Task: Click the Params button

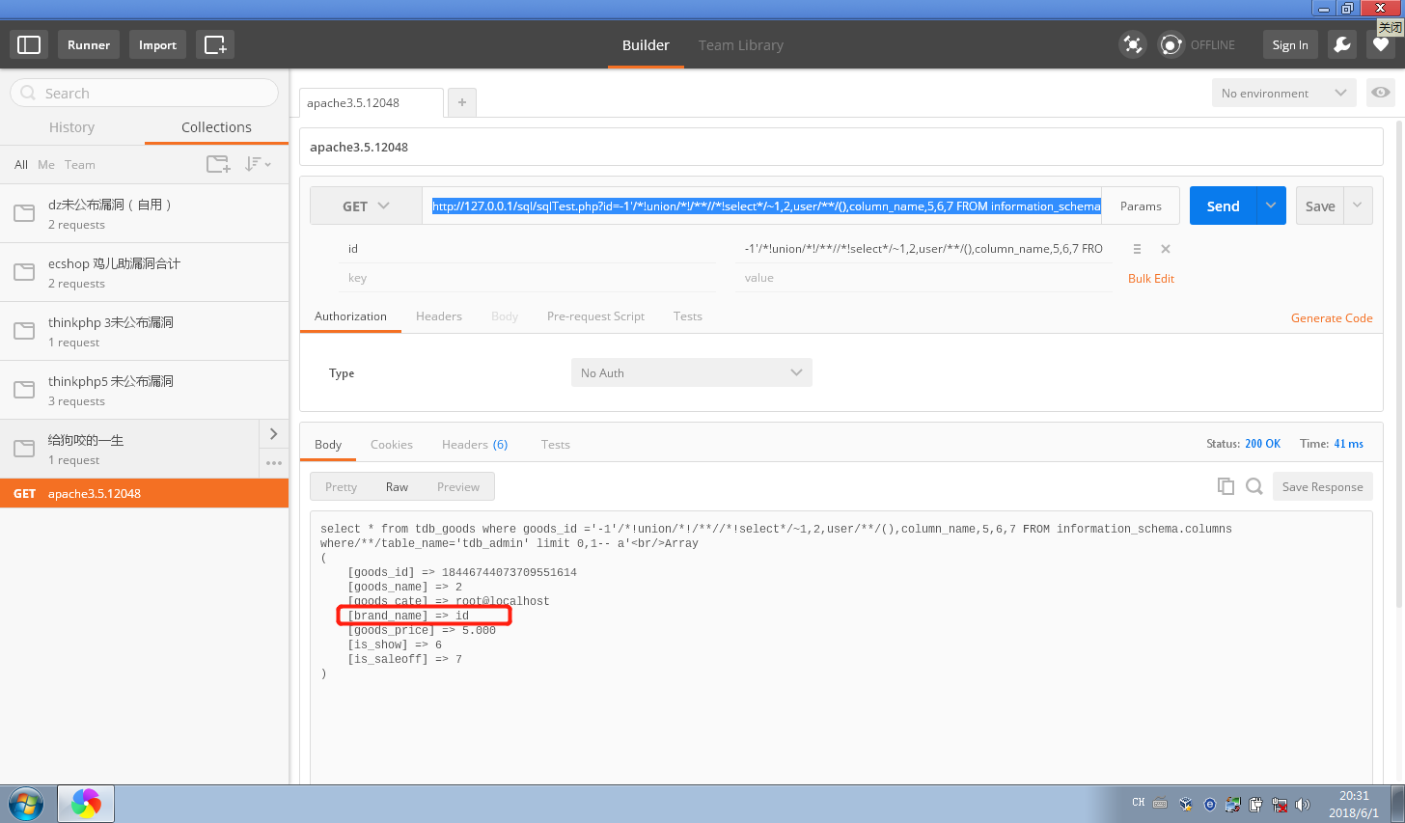Action: point(1141,206)
